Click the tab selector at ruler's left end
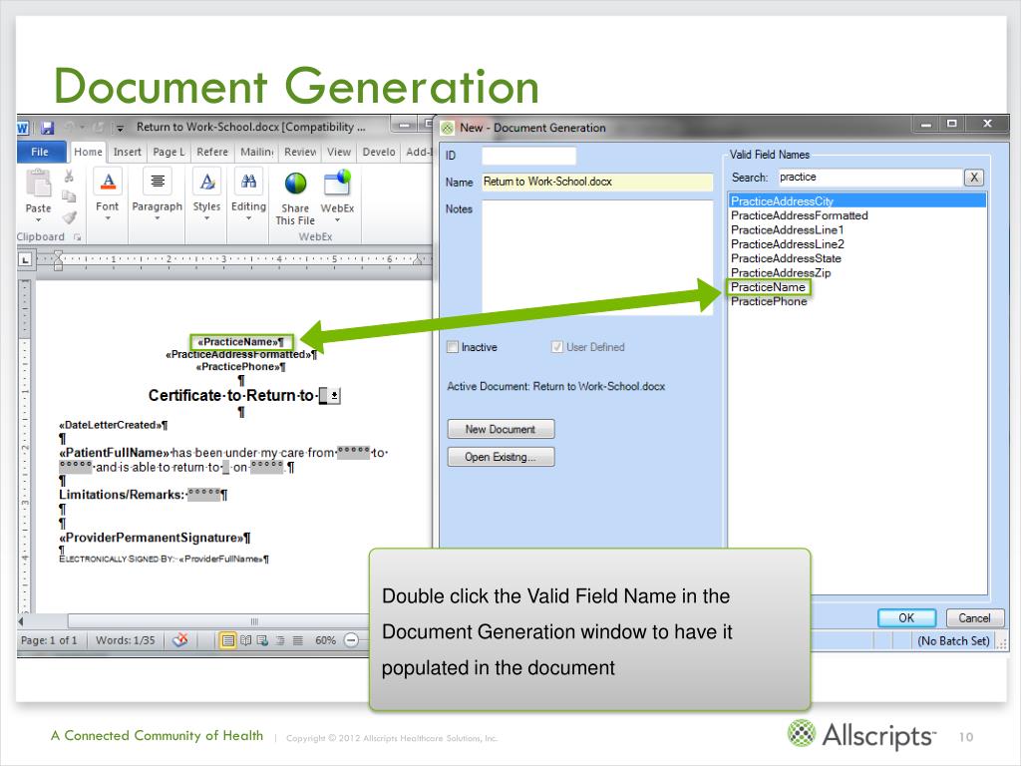Image resolution: width=1021 pixels, height=766 pixels. point(25,260)
